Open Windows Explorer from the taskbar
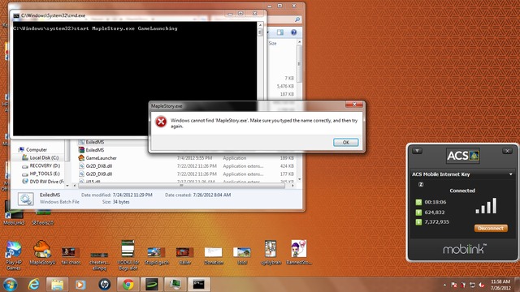This screenshot has height=292, width=520. click(x=57, y=285)
